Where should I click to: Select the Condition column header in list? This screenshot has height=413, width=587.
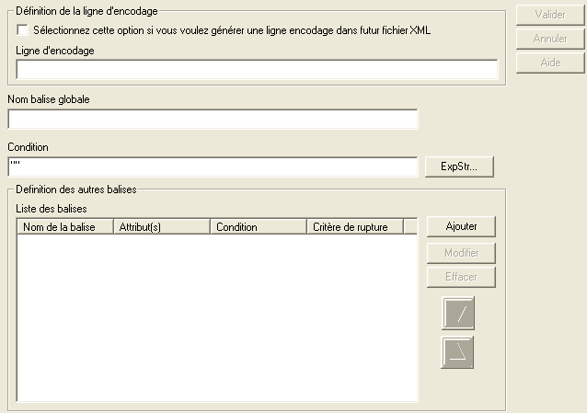click(258, 227)
